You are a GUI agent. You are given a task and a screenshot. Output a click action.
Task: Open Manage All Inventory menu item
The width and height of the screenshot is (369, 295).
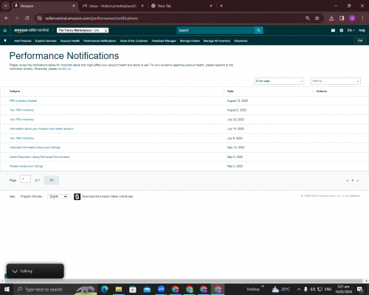[217, 41]
